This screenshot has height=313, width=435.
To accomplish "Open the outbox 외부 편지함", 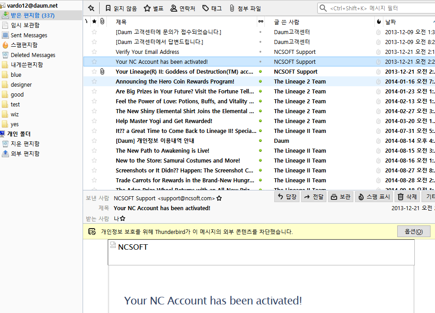I will coord(25,154).
